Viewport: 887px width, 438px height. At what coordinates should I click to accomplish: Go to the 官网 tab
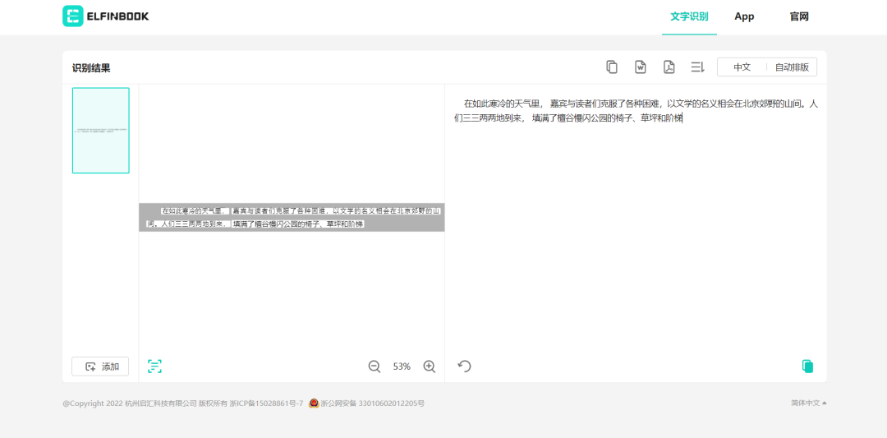(x=799, y=16)
